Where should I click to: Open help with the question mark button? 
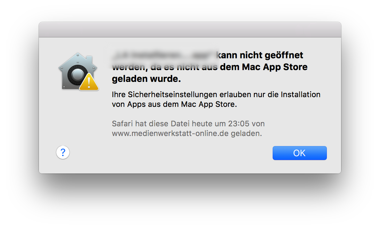tap(63, 152)
